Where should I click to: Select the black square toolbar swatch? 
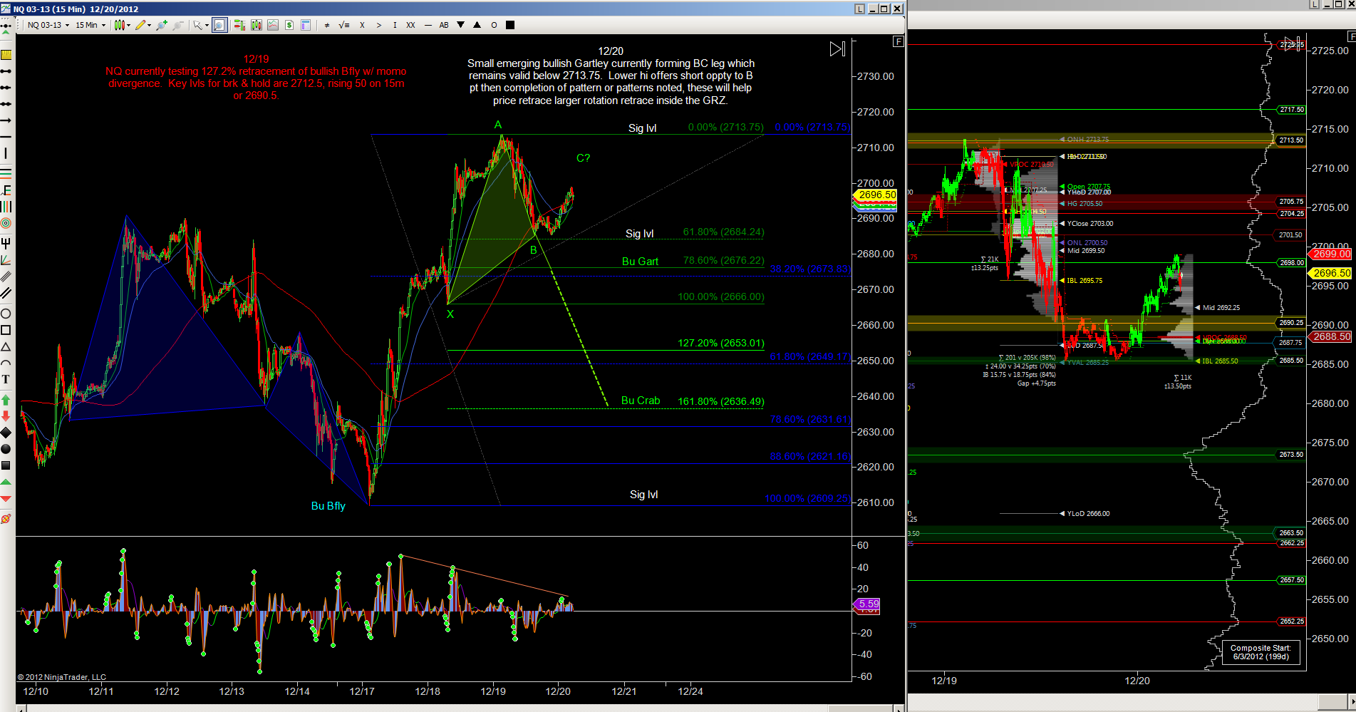[x=510, y=25]
